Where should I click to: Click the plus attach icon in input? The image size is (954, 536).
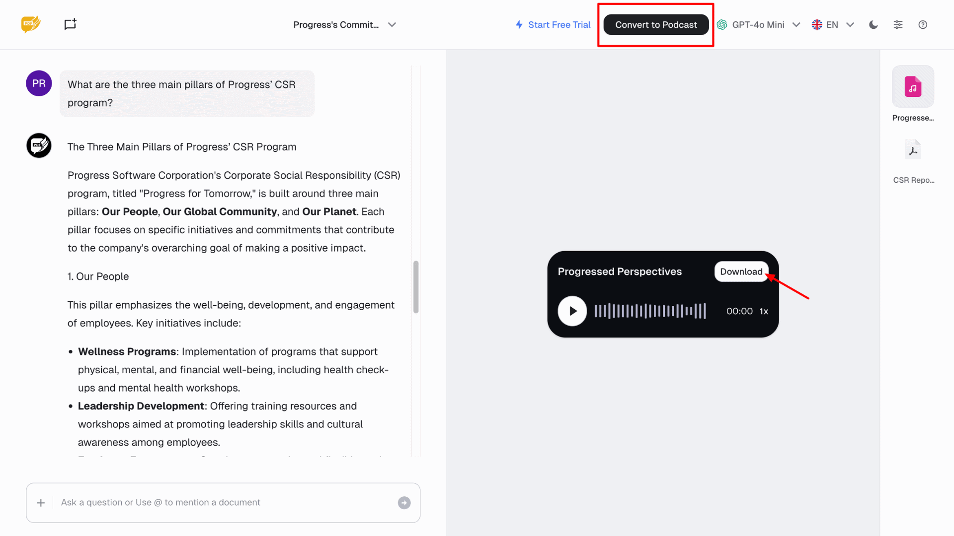(41, 503)
